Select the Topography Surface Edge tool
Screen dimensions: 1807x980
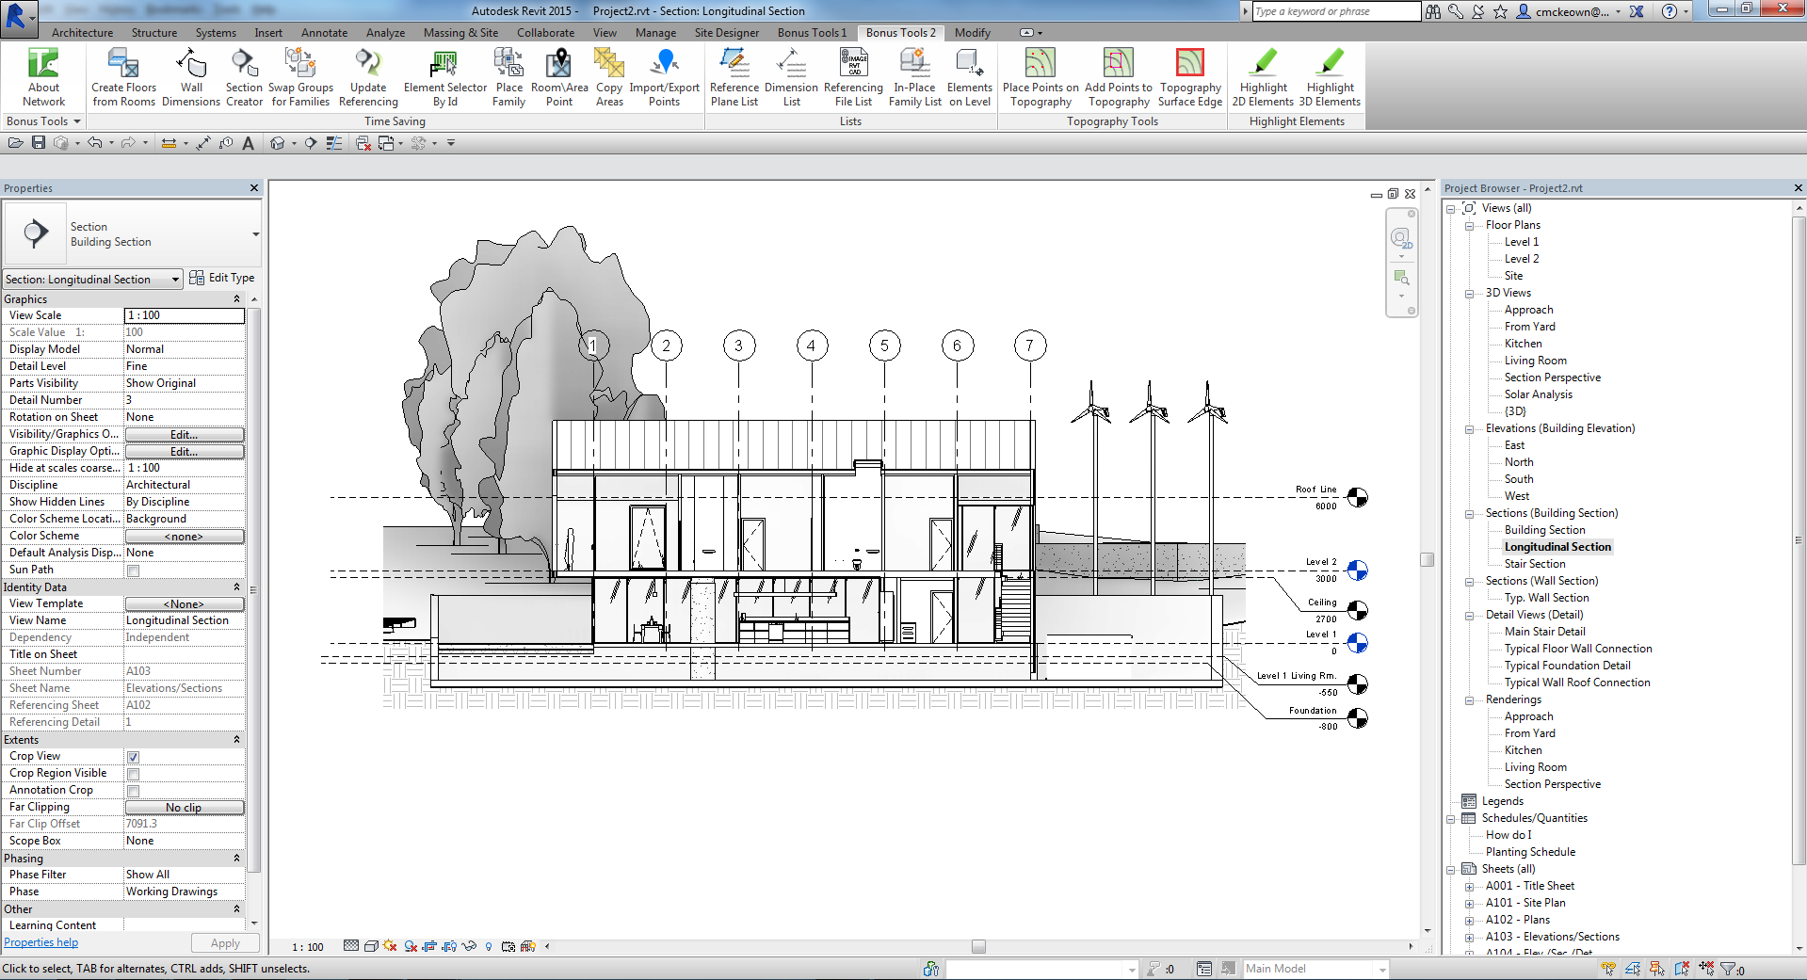tap(1189, 75)
